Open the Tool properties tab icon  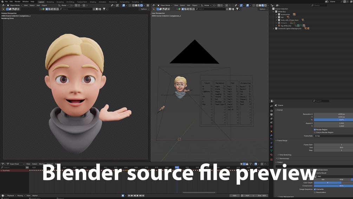coord(272,106)
